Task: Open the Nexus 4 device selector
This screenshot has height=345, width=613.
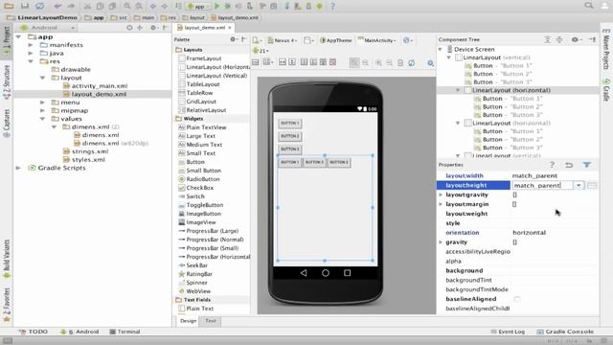Action: (x=282, y=40)
